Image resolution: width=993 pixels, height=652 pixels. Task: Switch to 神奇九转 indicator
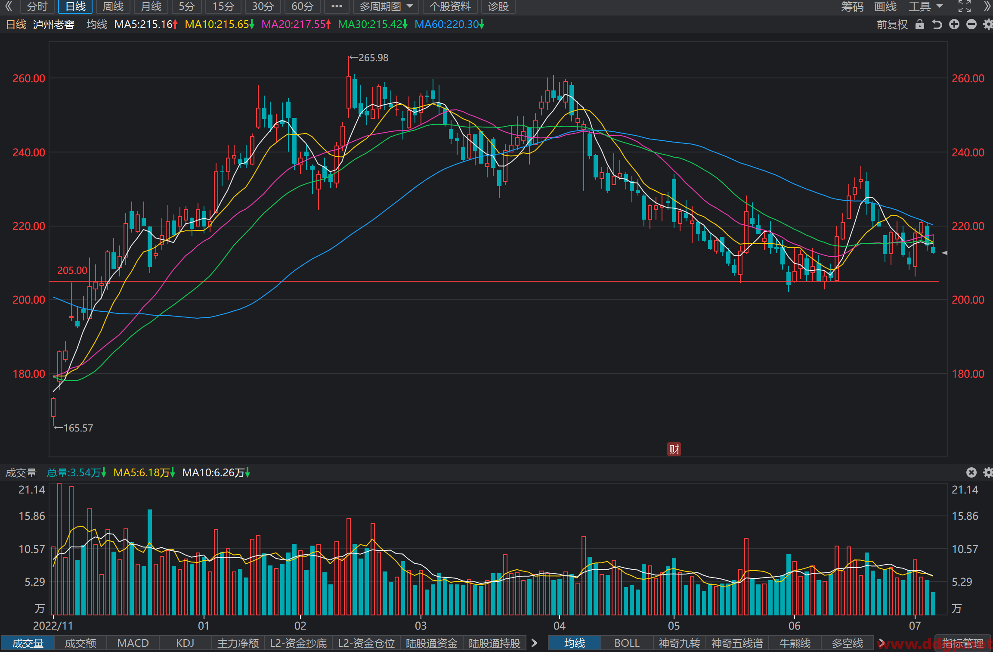click(x=679, y=643)
